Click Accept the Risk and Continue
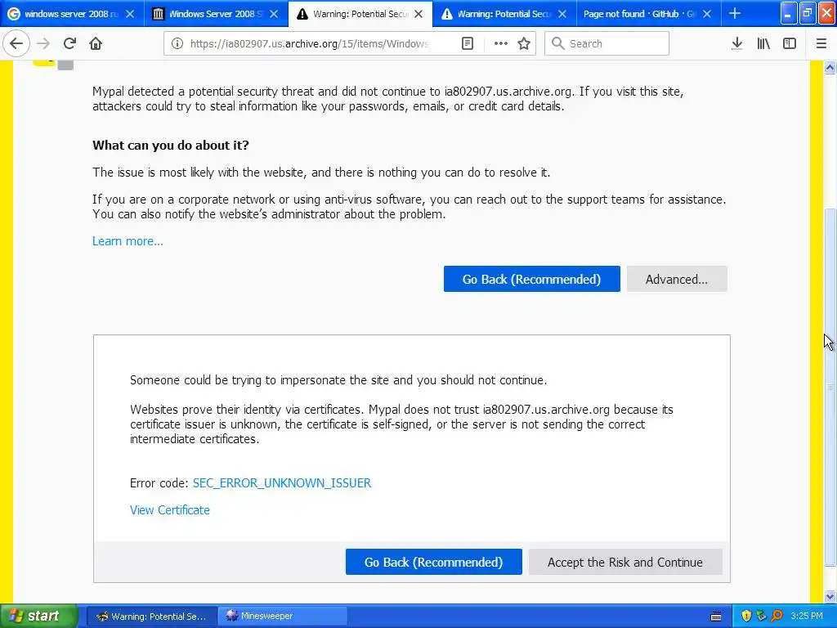Viewport: 837px width, 628px height. (x=625, y=563)
